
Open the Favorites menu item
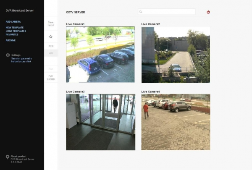(12, 34)
